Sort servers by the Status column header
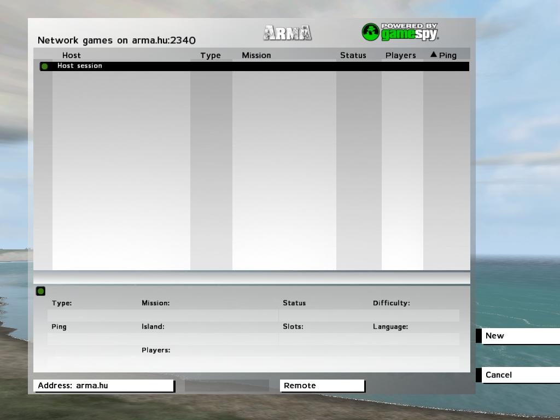The height and width of the screenshot is (420, 560). click(353, 55)
